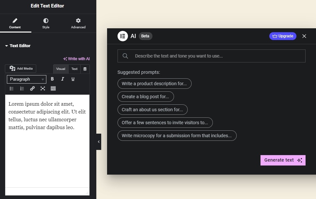Toggle italic formatting in the editor toolbar
The width and height of the screenshot is (316, 199).
[63, 79]
